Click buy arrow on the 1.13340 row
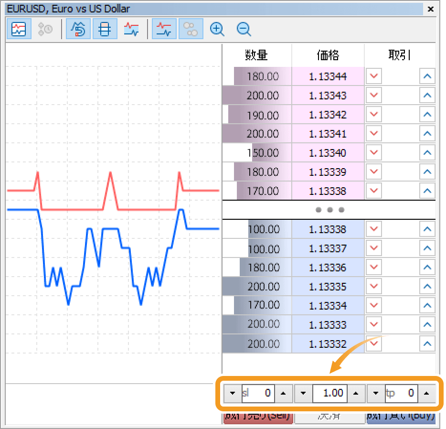Viewport: 446px width, 429px height. click(427, 152)
